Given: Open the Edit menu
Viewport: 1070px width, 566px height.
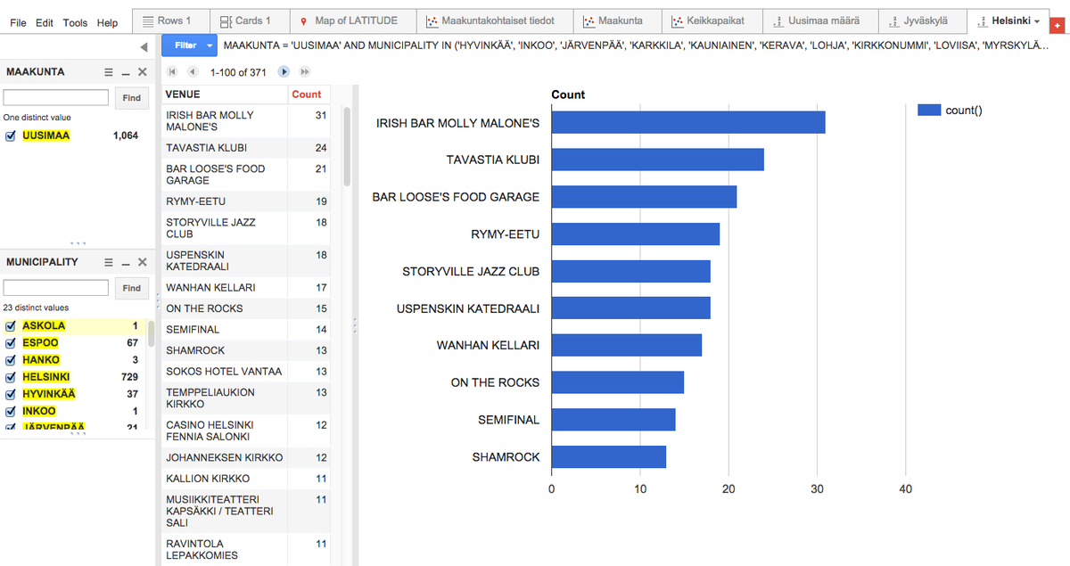Looking at the screenshot, I should (x=45, y=22).
